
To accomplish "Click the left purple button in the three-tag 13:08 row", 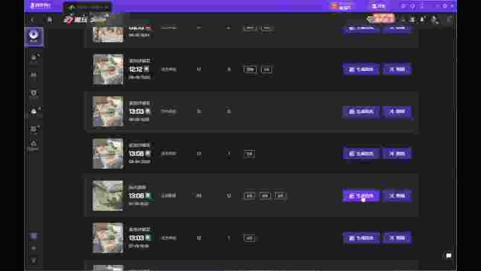I will coord(361,196).
